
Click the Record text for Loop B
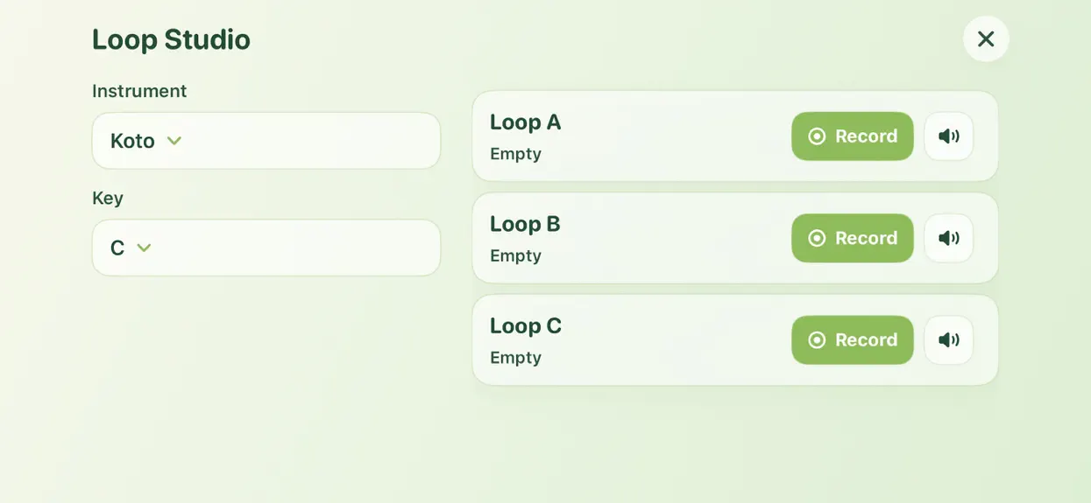(x=866, y=238)
